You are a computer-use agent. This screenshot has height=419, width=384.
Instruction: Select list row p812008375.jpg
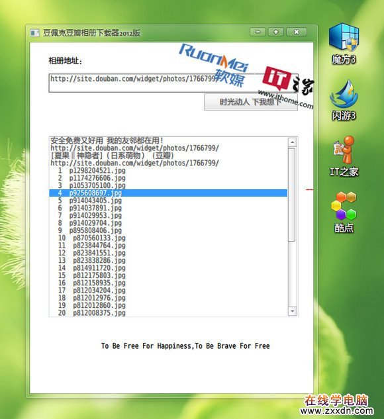click(168, 312)
